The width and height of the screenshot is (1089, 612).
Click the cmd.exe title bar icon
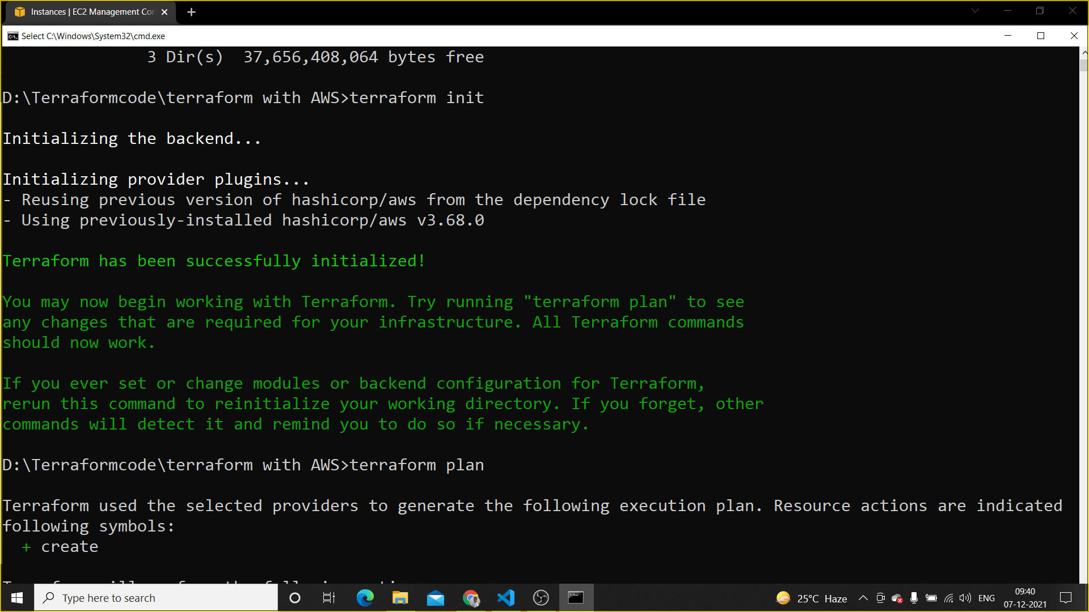(x=12, y=36)
